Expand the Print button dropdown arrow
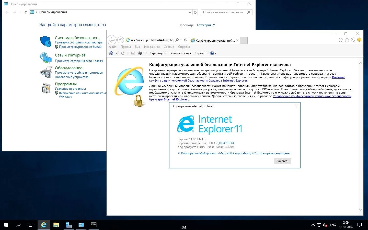Image resolution: width=368 pixels, height=230 pixels. point(146,53)
